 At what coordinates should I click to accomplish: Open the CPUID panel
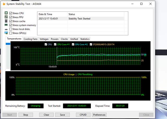click(x=83, y=115)
